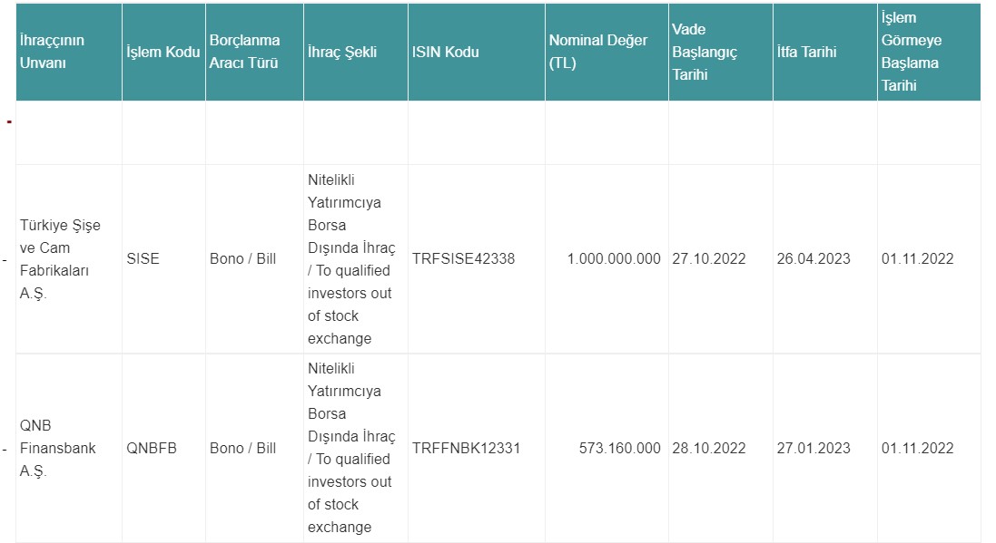This screenshot has width=996, height=543.
Task: Click the Borçlanma Aracı Türü header
Action: coord(254,52)
